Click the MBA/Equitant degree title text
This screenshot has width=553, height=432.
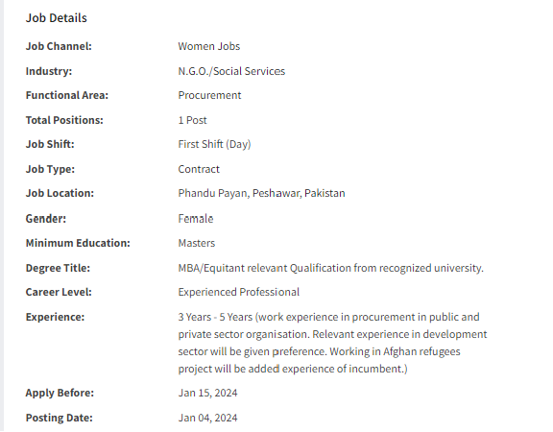pyautogui.click(x=330, y=268)
